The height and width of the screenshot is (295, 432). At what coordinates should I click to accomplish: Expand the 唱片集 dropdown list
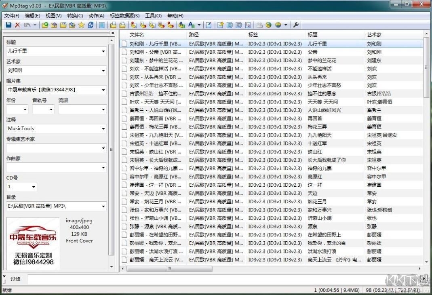pos(103,90)
